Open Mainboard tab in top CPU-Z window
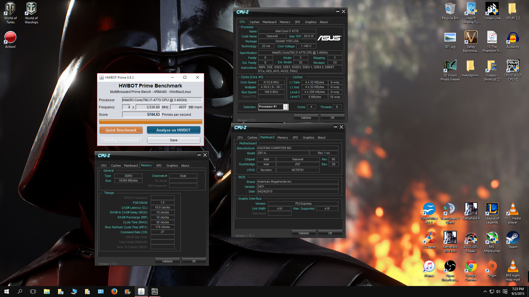 pyautogui.click(x=269, y=22)
